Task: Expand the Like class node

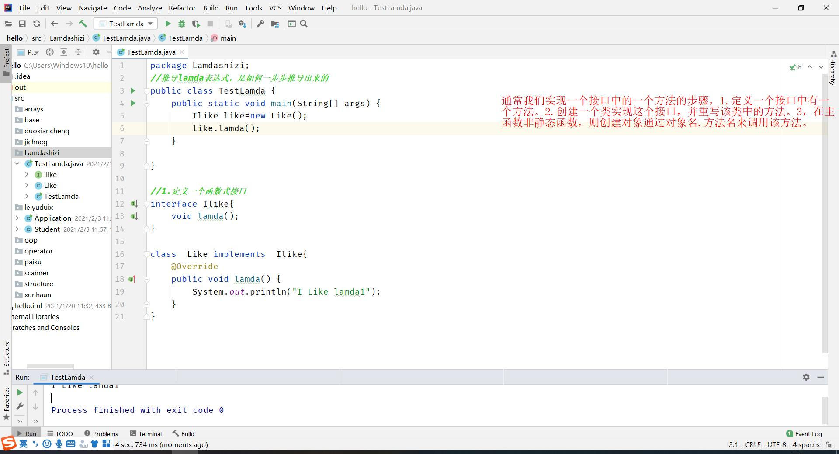Action: coord(27,185)
